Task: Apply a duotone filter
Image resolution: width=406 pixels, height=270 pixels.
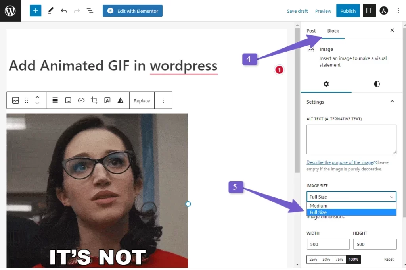Action: tap(121, 100)
